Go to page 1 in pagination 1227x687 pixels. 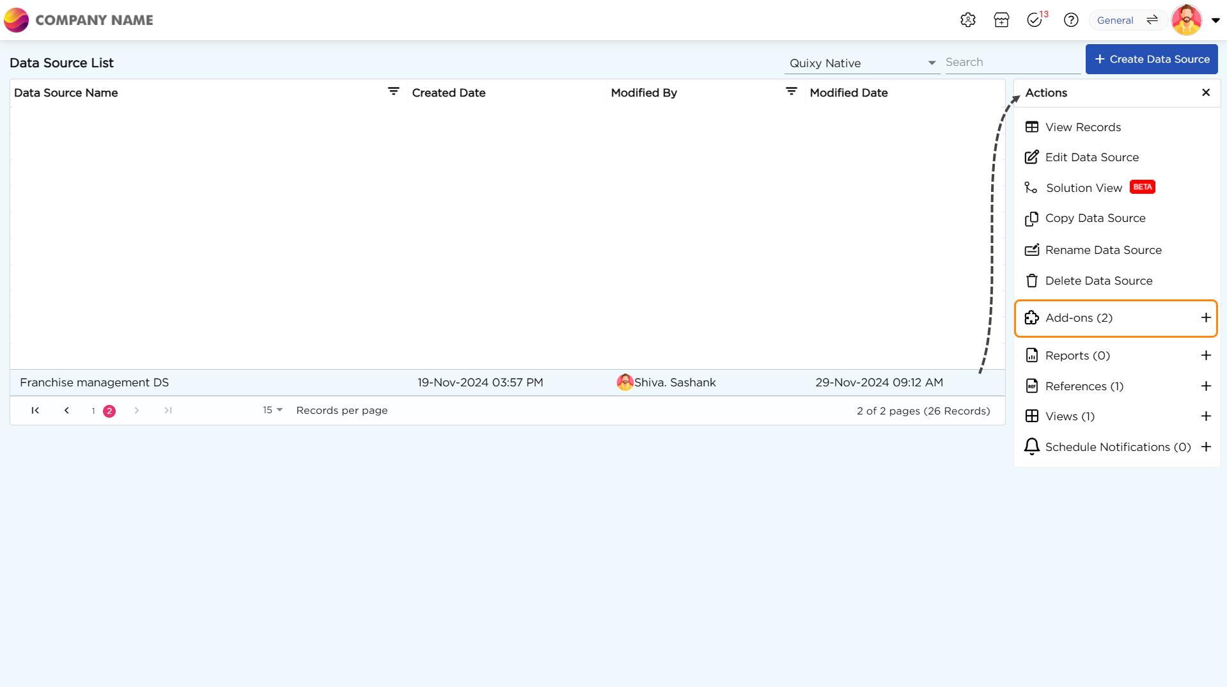tap(93, 411)
